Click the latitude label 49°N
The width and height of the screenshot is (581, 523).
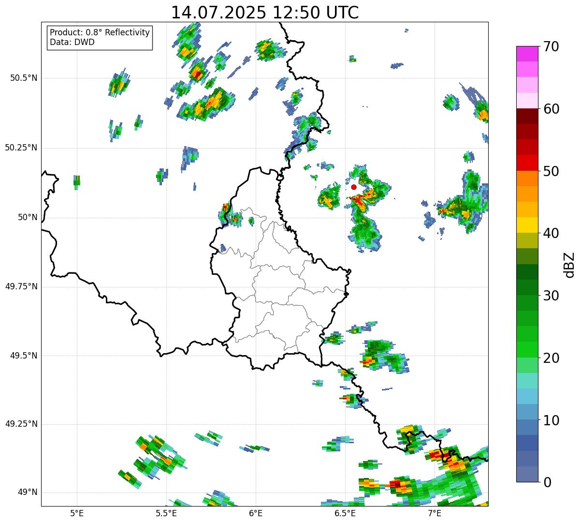tap(28, 492)
